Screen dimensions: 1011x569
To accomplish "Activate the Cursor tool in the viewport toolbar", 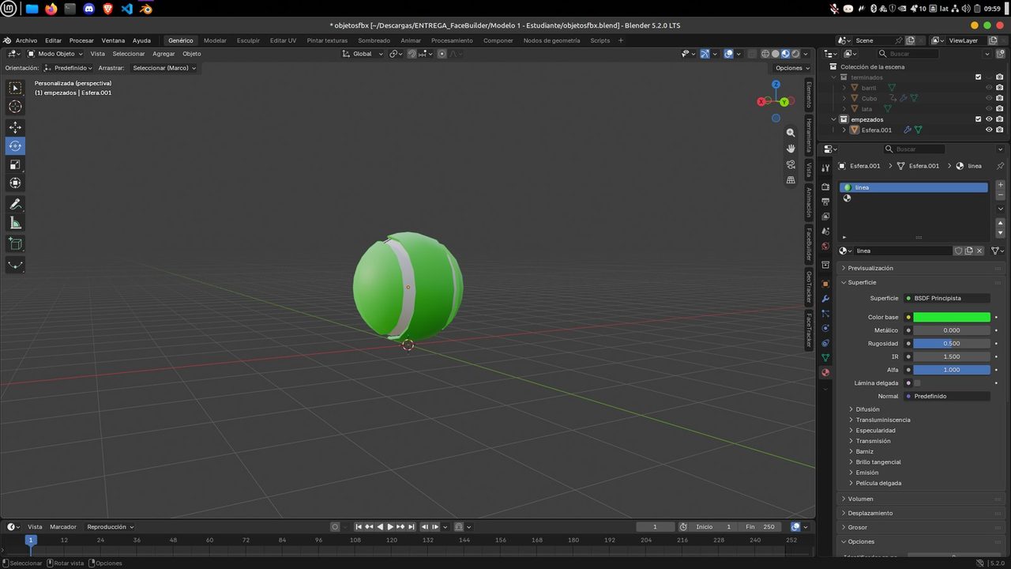I will (15, 107).
